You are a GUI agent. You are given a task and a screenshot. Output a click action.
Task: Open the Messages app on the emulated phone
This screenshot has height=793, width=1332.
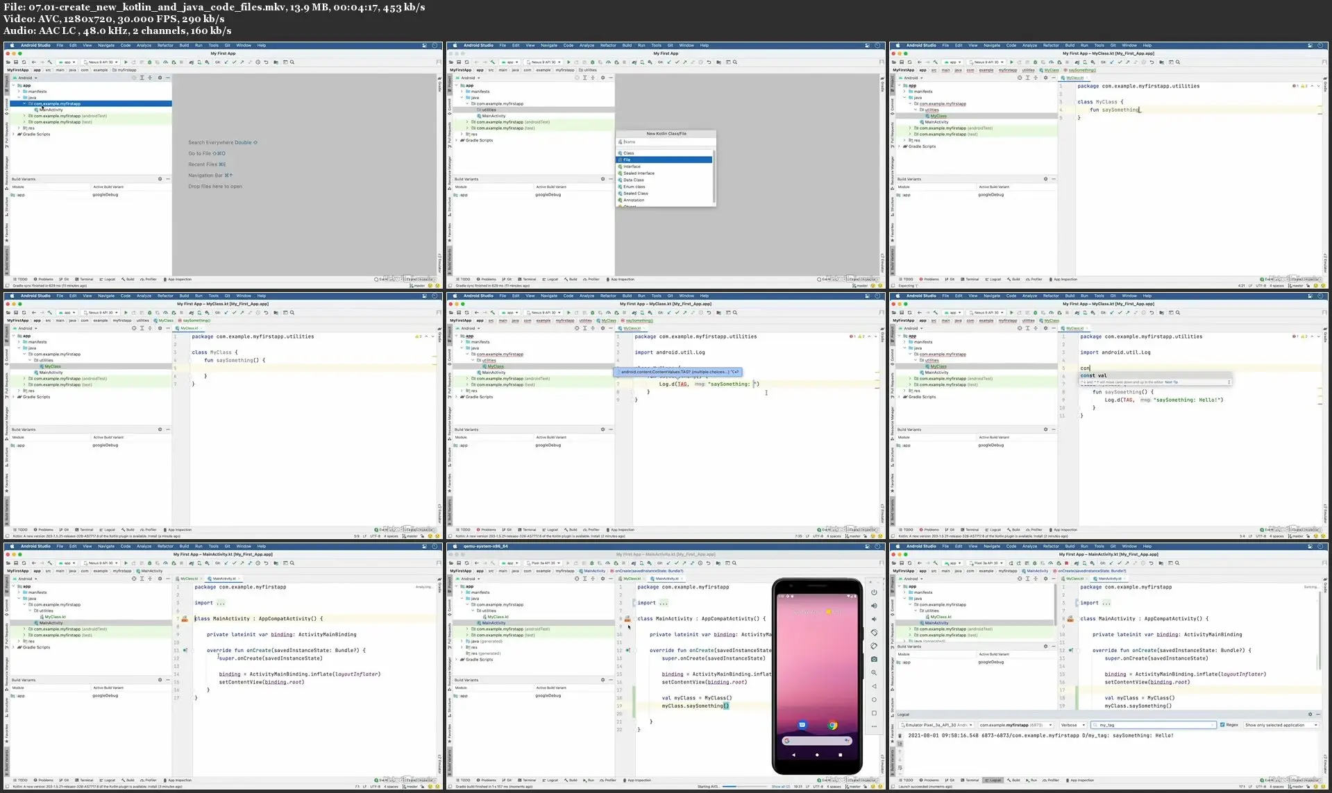802,725
